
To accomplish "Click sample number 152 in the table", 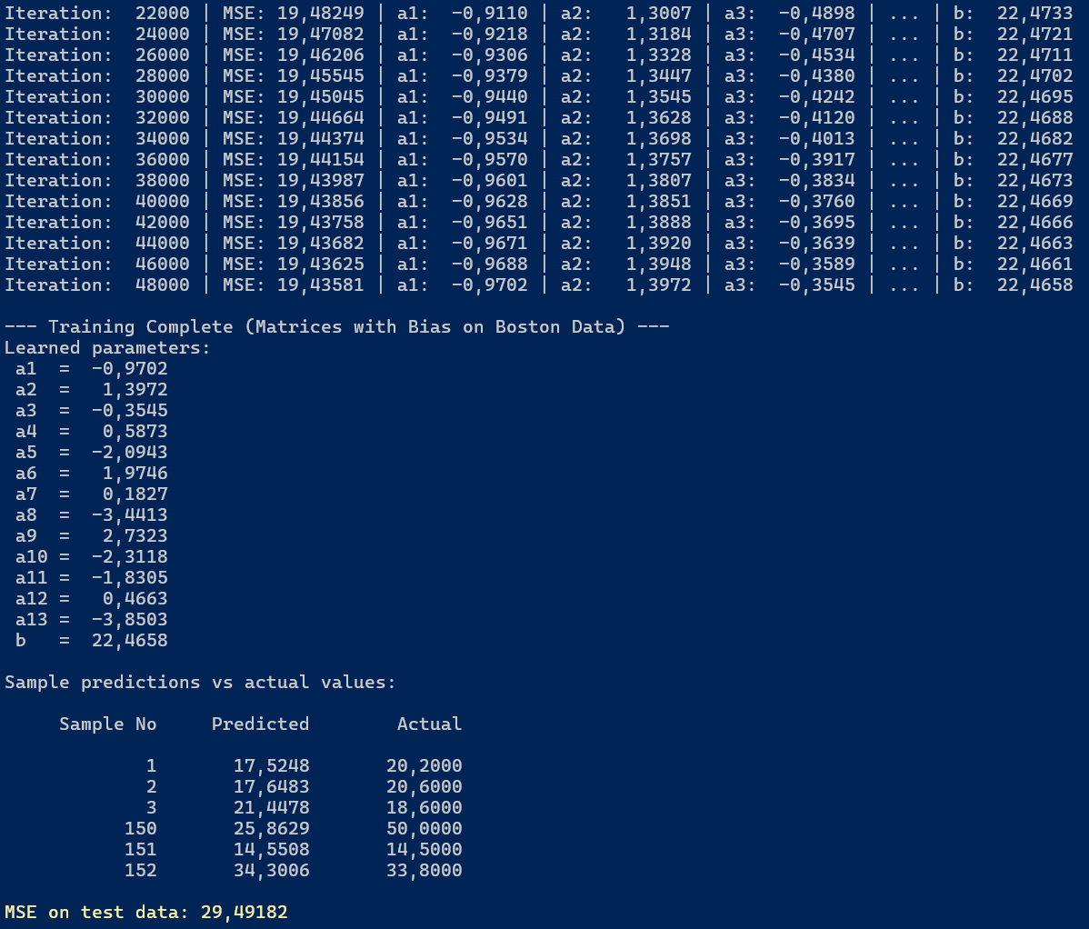I will [x=140, y=870].
